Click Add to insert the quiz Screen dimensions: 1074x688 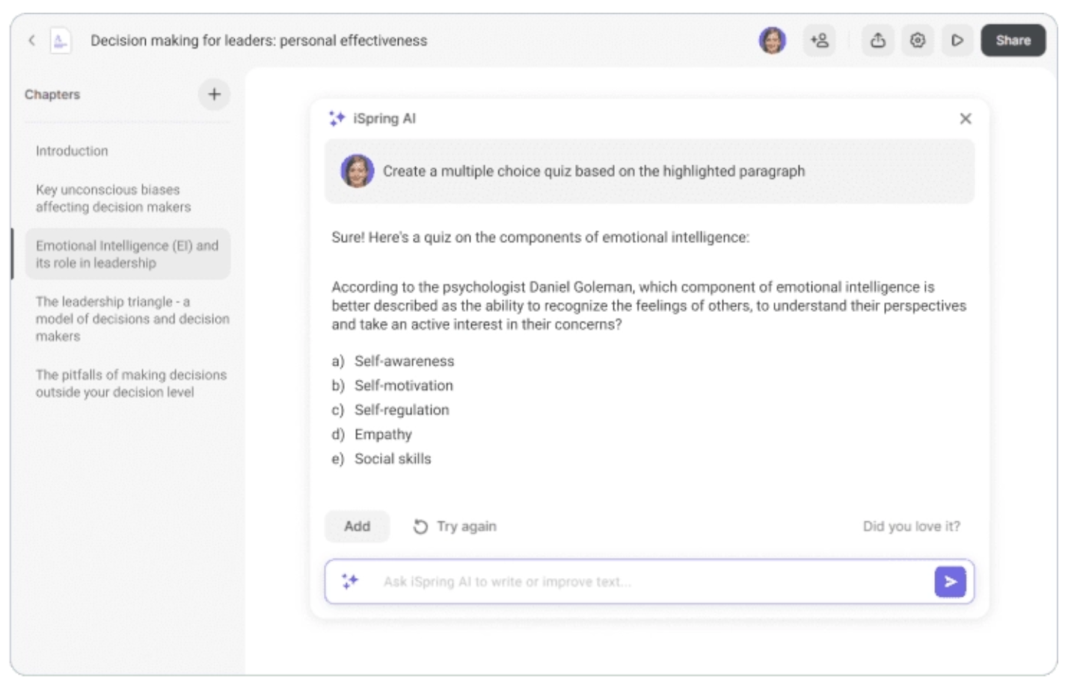[357, 526]
